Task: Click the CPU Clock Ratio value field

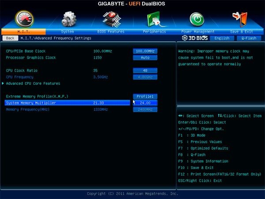Action: (x=145, y=71)
